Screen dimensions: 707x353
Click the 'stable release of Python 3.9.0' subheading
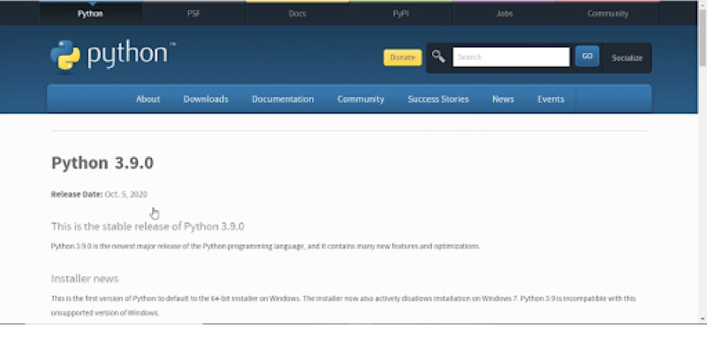(x=148, y=227)
